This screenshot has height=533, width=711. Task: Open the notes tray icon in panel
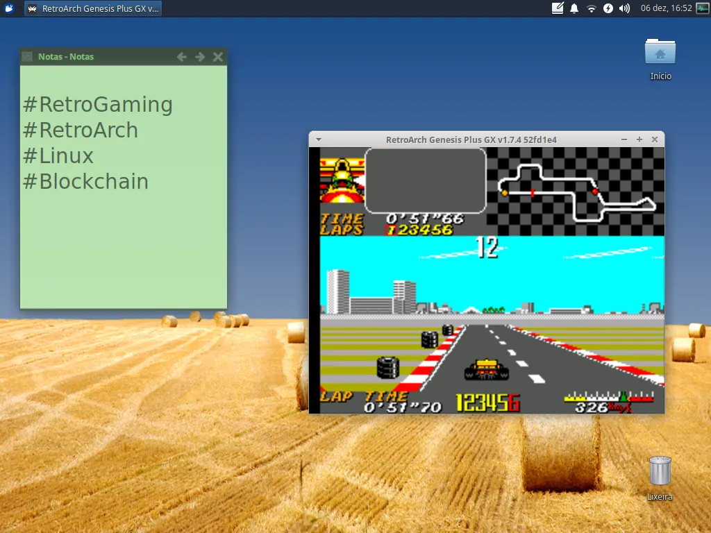[x=558, y=8]
